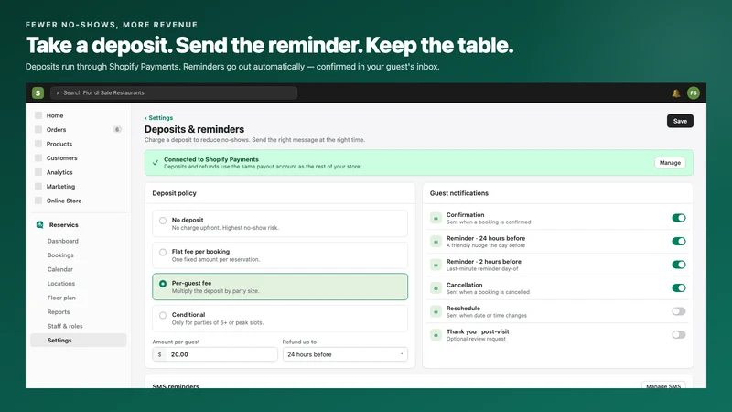Open Marketing in the sidebar
The width and height of the screenshot is (732, 412).
click(x=60, y=187)
